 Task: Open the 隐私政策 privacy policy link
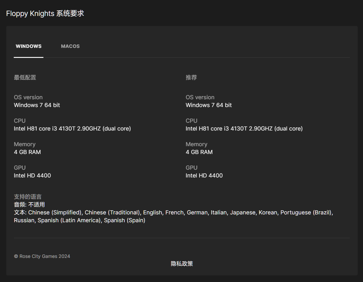[182, 264]
